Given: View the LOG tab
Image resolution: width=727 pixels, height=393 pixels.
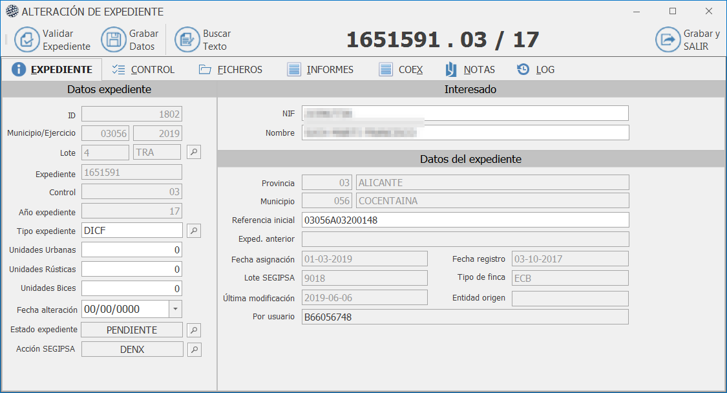Looking at the screenshot, I should tap(536, 70).
